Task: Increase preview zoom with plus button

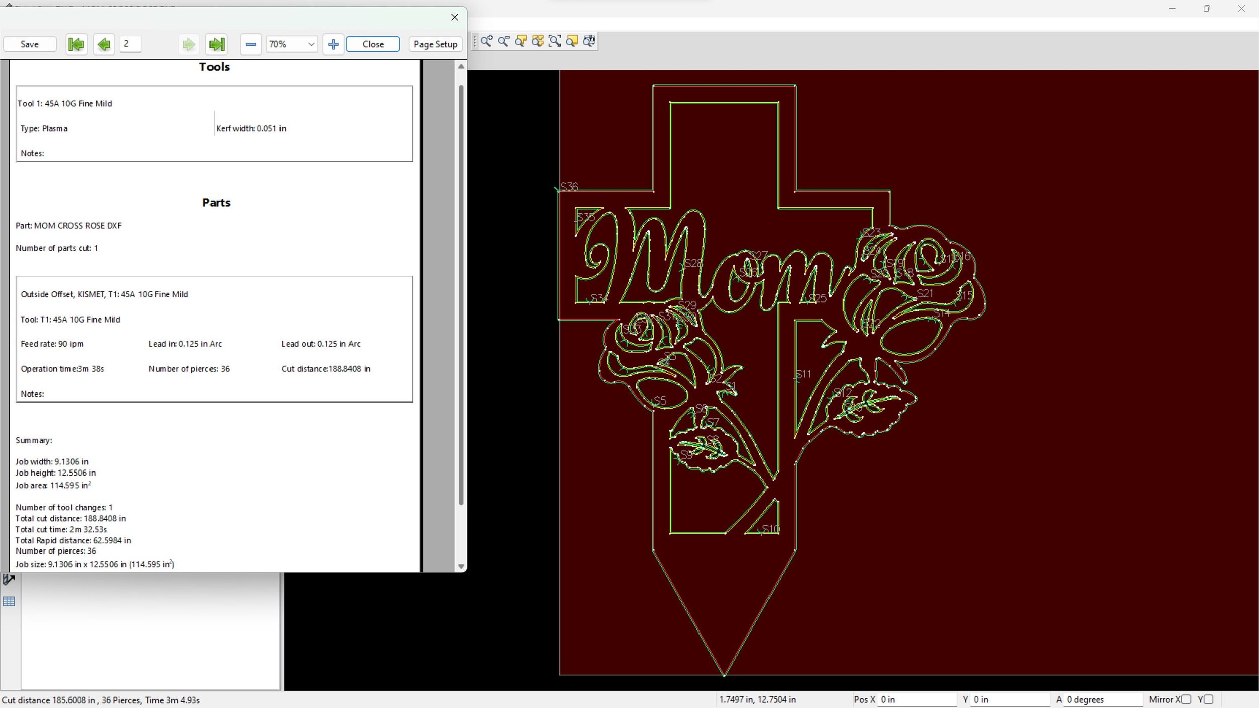Action: 333,44
